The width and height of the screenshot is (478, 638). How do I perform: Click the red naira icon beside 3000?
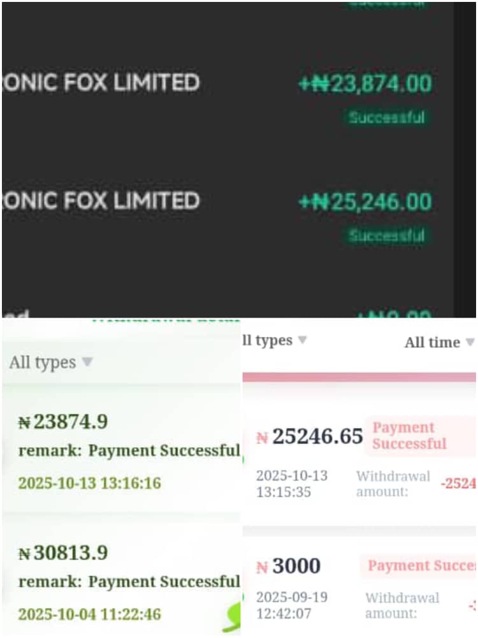click(262, 567)
